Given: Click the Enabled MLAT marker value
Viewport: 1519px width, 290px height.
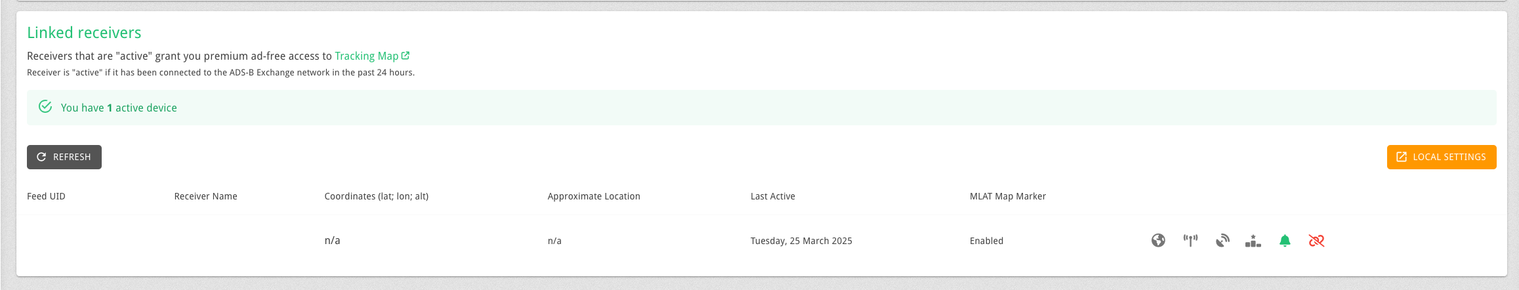Looking at the screenshot, I should [x=986, y=241].
